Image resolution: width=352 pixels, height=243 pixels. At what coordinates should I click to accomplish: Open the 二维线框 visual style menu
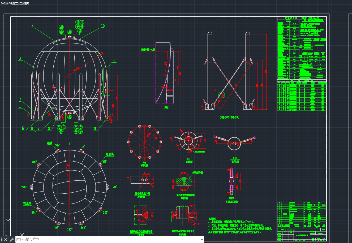pyautogui.click(x=22, y=3)
